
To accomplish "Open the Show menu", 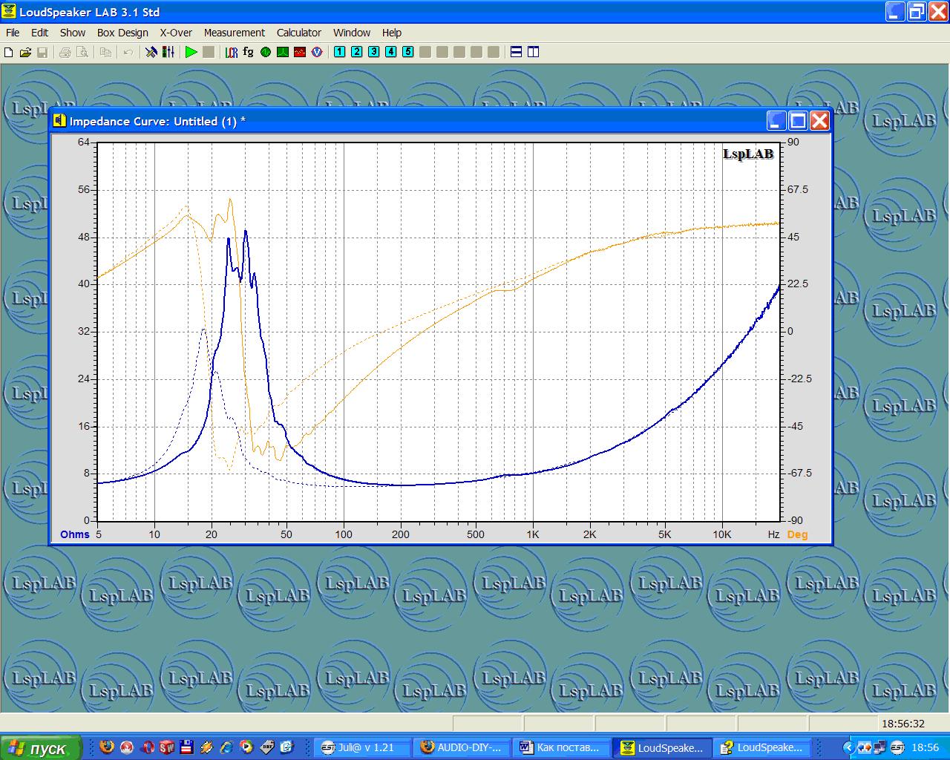I will tap(73, 33).
